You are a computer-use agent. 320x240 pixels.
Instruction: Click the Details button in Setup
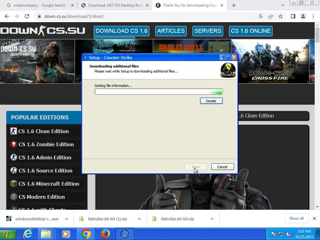(211, 101)
